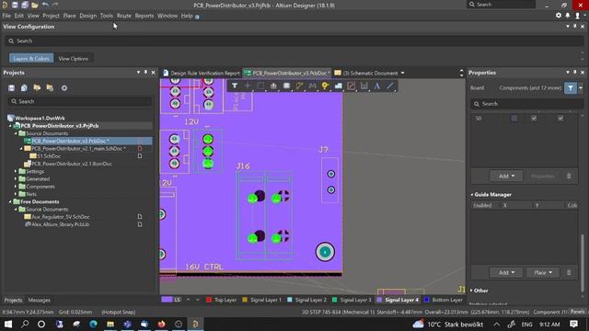Open the Add dropdown above Guide Manager

tap(506, 176)
